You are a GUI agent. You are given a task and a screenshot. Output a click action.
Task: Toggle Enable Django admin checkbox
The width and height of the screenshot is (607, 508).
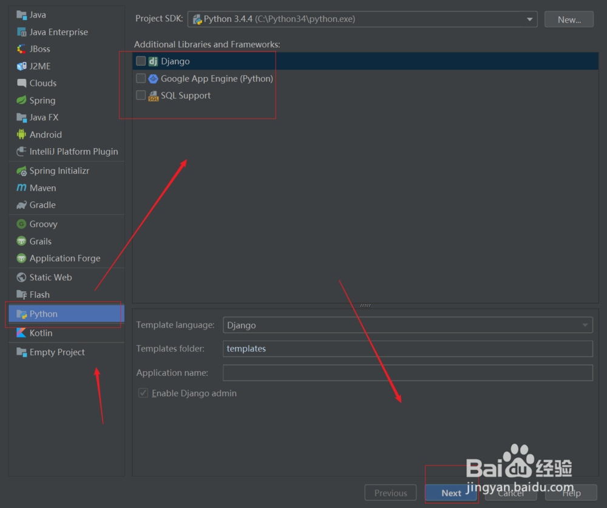point(143,393)
